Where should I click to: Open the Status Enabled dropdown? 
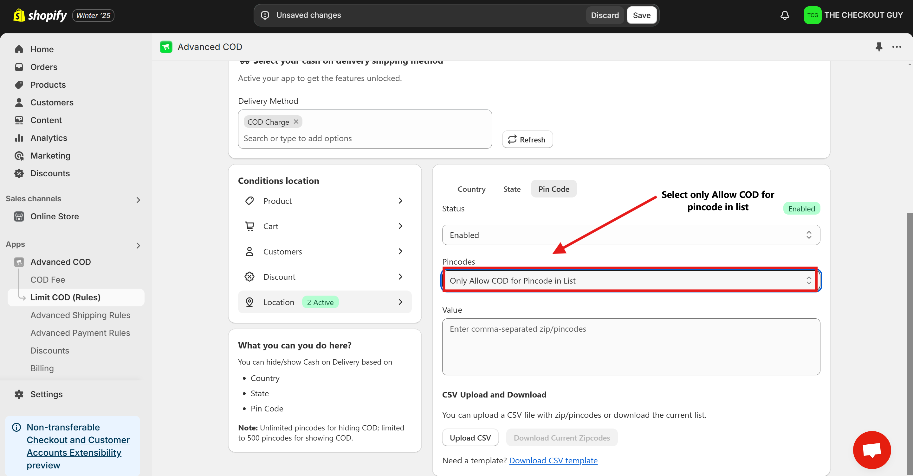[631, 235]
